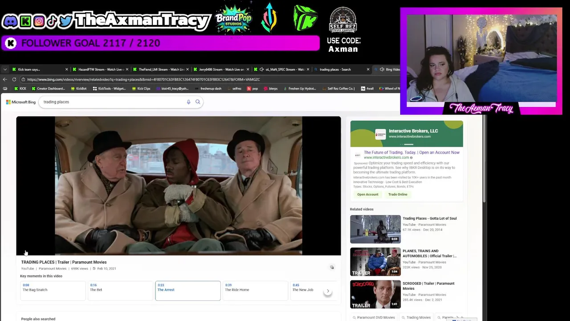Click the 'Open Account' ad button
This screenshot has height=321, width=570.
click(368, 194)
